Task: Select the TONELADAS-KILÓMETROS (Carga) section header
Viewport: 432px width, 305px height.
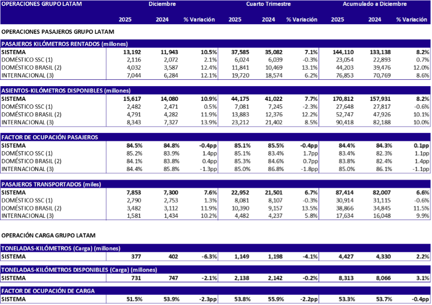Action: coord(61,248)
